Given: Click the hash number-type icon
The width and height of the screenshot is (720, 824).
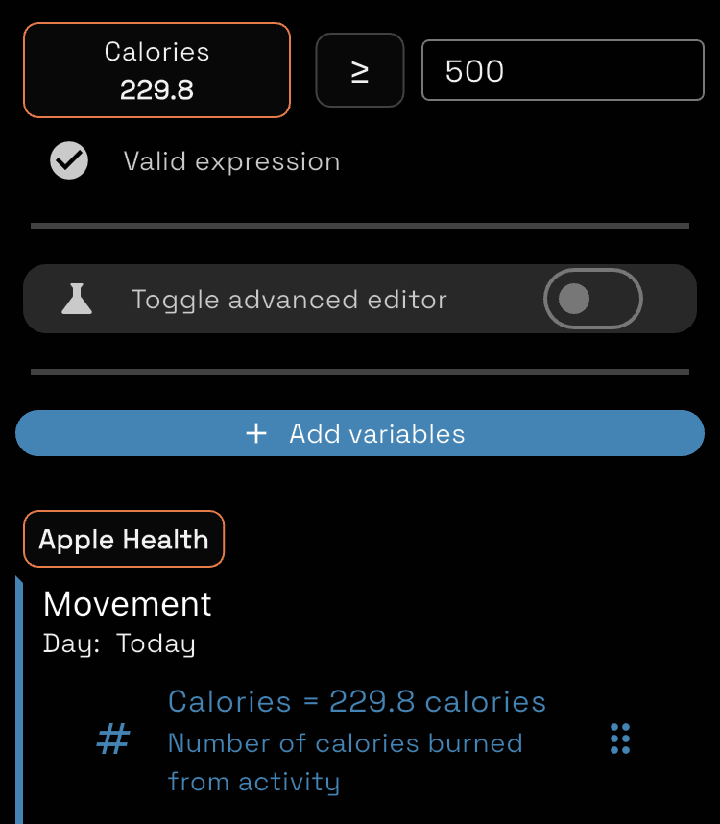Looking at the screenshot, I should [x=113, y=739].
